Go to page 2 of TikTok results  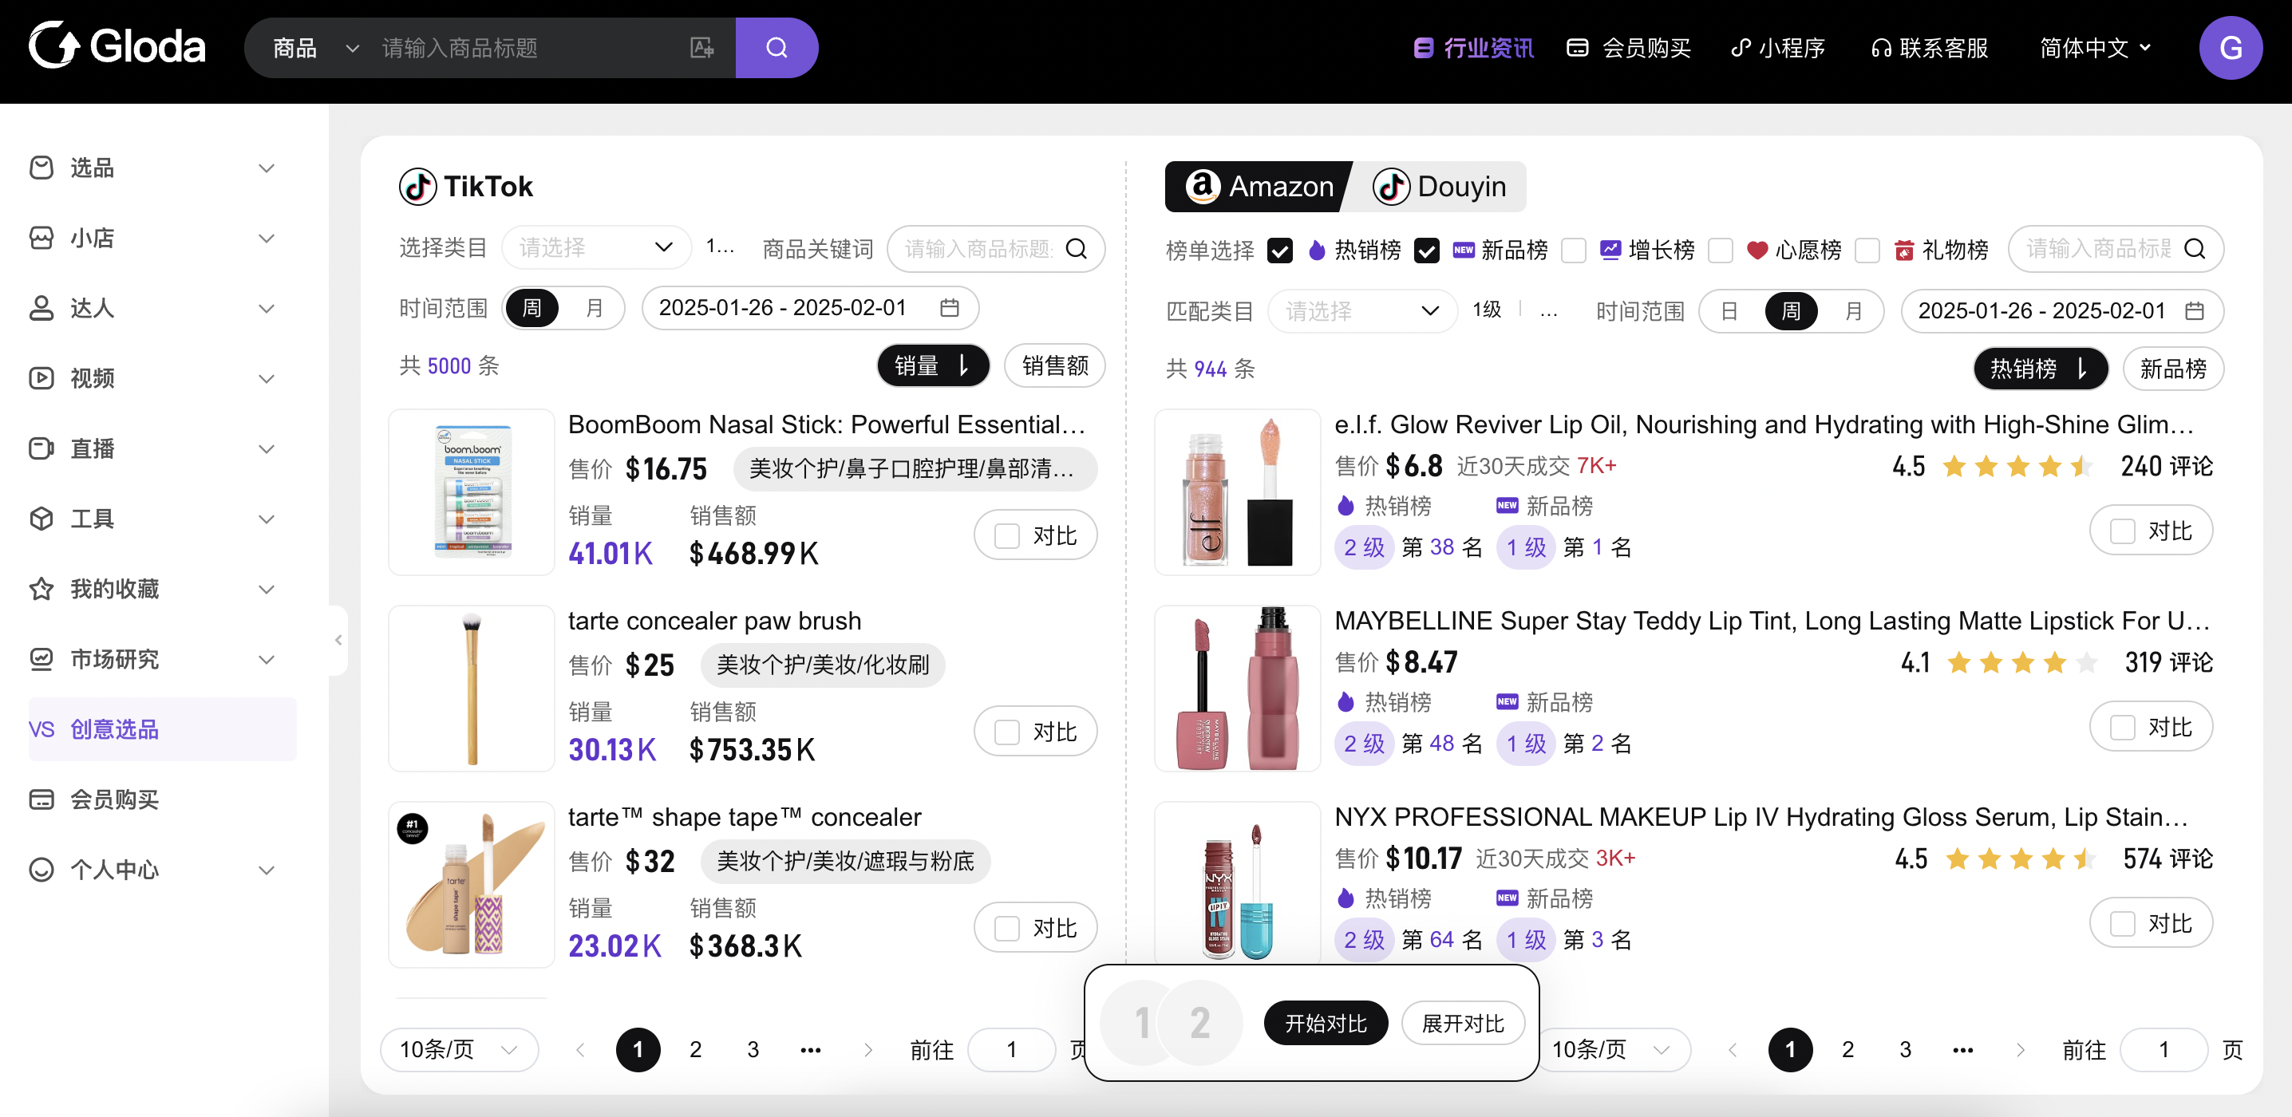(x=695, y=1049)
